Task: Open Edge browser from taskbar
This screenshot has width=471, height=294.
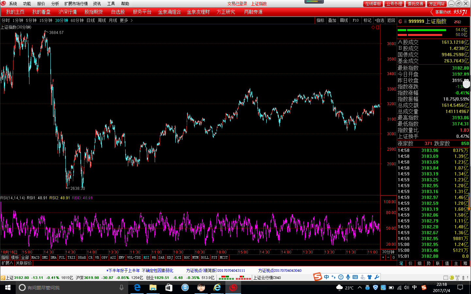Action: (137, 287)
